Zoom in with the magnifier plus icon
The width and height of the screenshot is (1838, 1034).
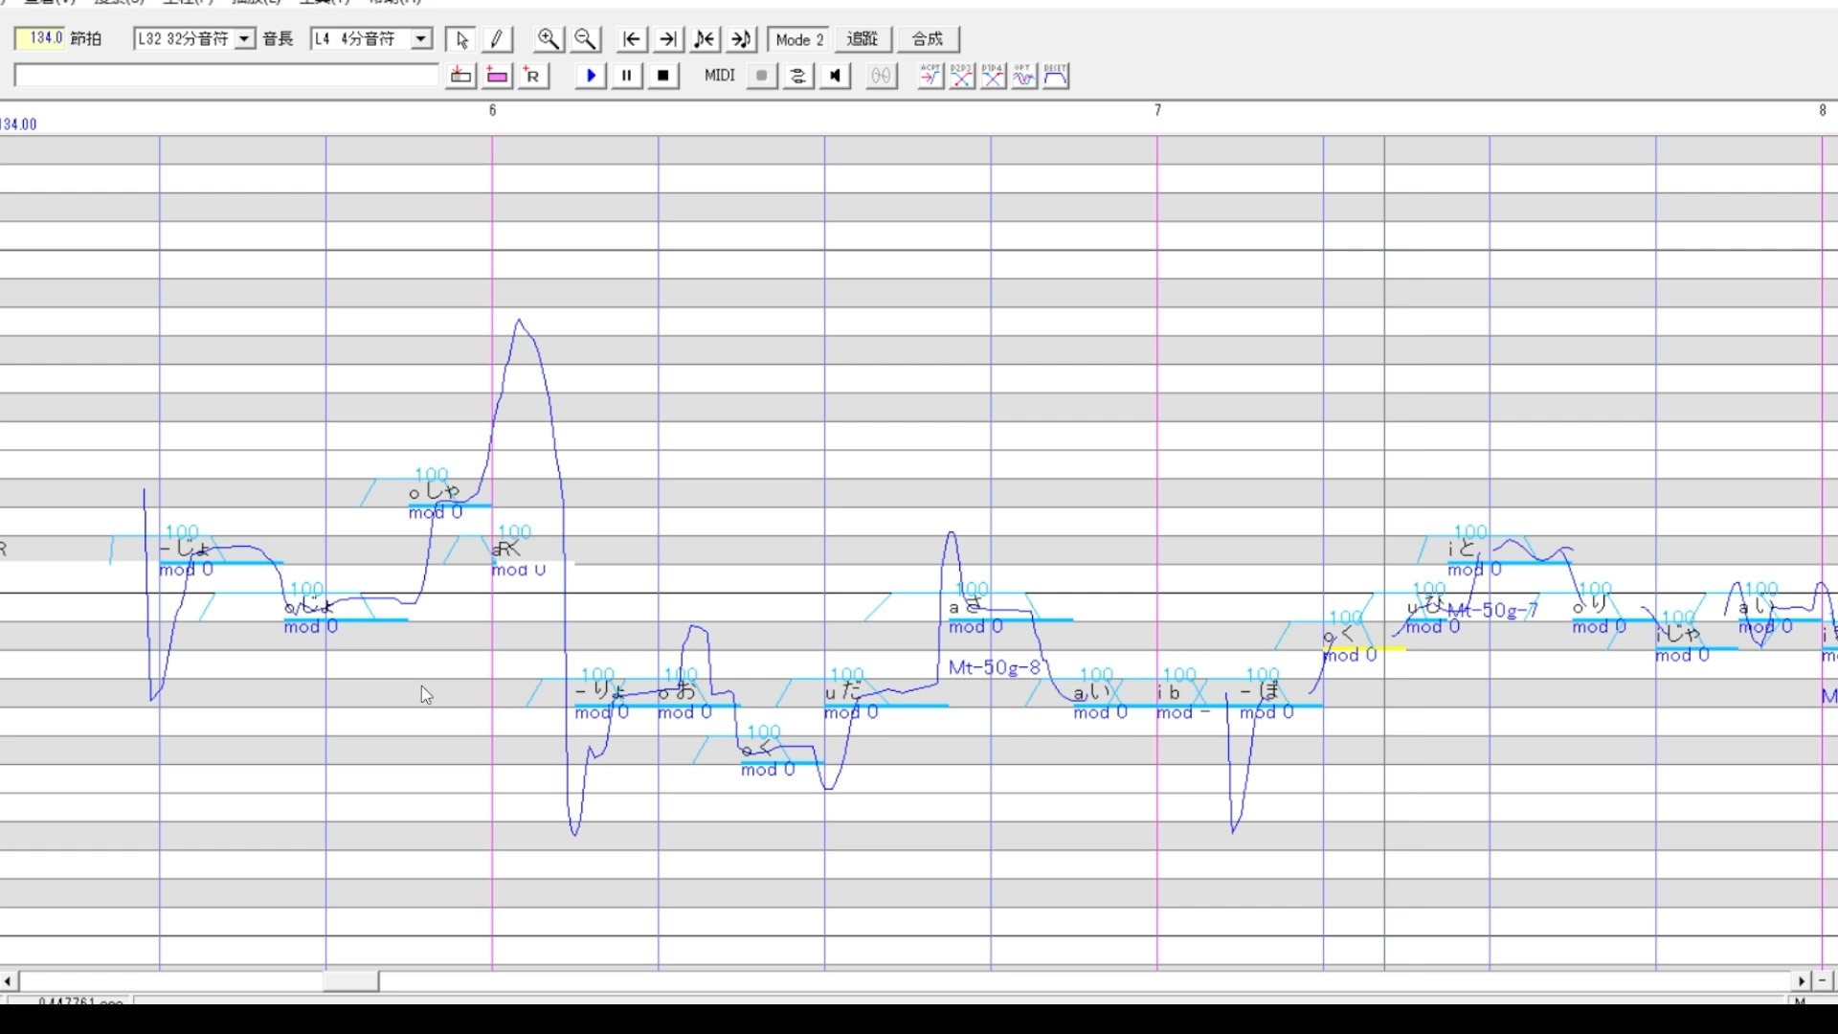549,39
